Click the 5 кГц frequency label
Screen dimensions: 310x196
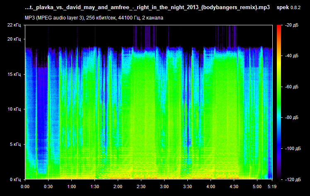[x=15, y=144]
